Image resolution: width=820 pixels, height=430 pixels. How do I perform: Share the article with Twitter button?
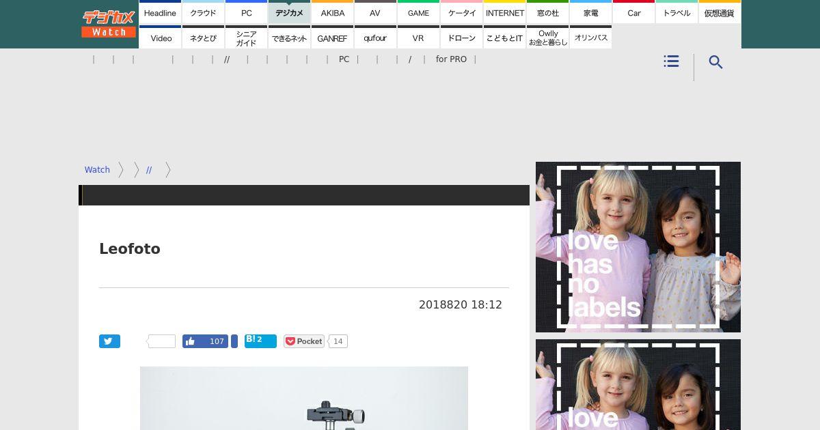point(109,341)
